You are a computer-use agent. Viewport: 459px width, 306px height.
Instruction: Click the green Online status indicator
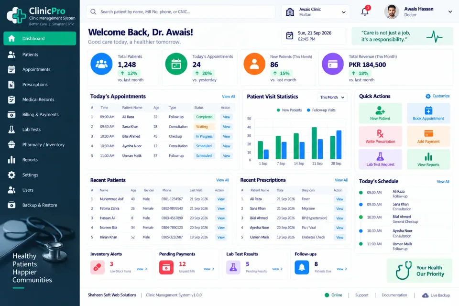click(x=327, y=295)
